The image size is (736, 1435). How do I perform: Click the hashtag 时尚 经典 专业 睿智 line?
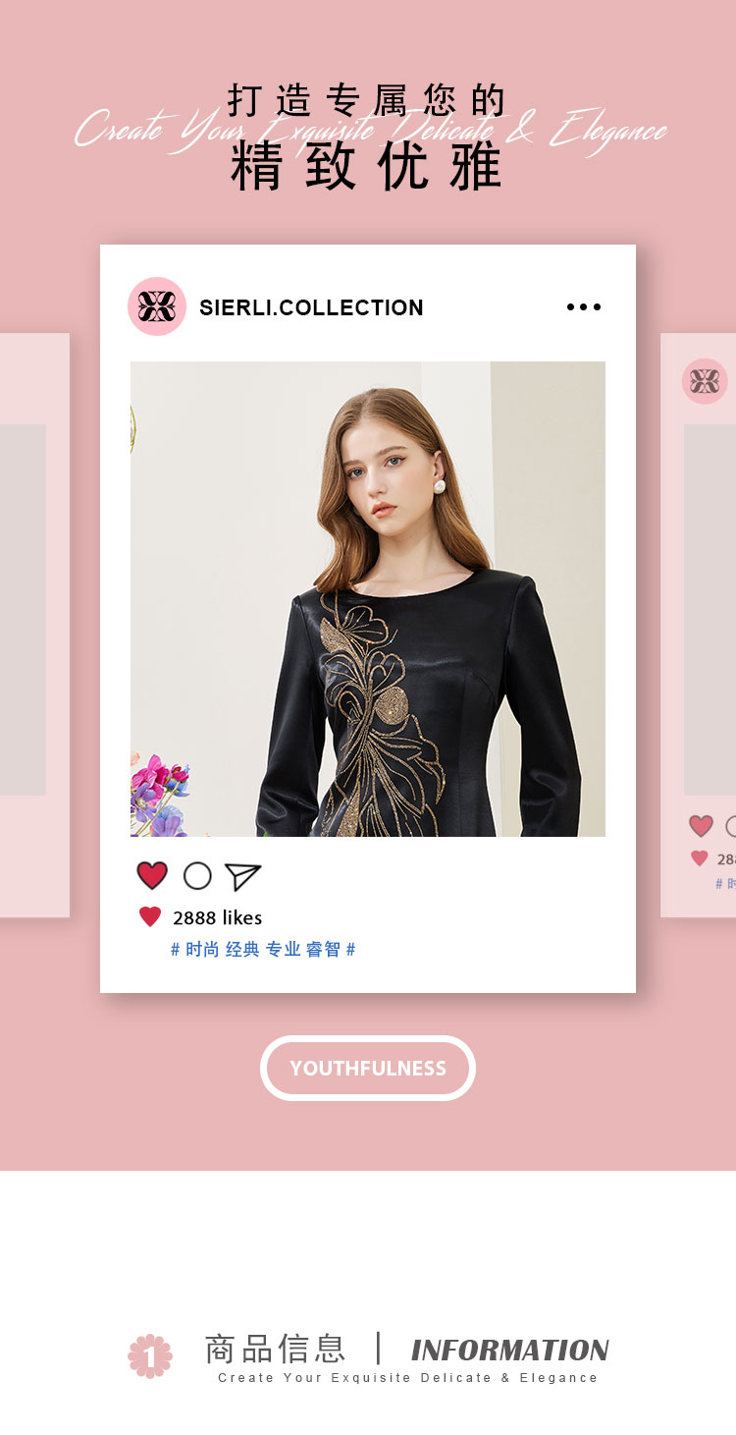click(263, 949)
